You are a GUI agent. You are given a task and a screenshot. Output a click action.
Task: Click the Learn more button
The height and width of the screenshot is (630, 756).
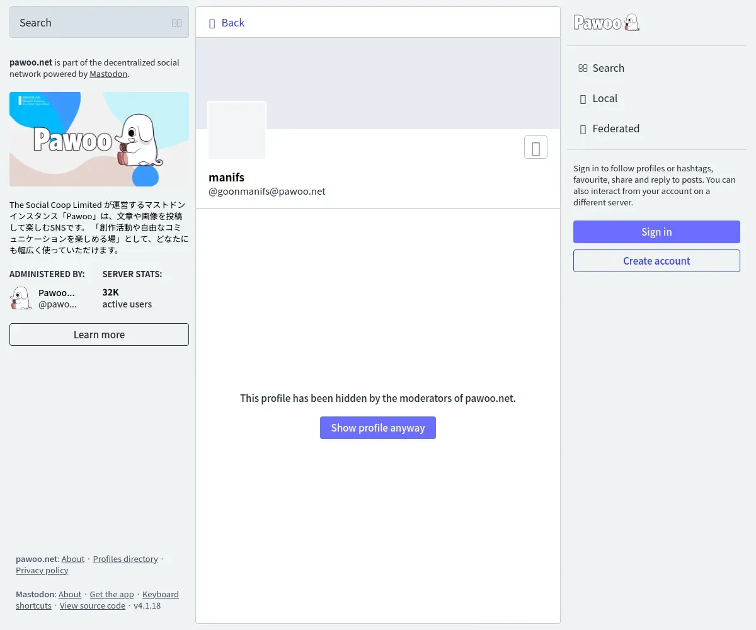(99, 335)
